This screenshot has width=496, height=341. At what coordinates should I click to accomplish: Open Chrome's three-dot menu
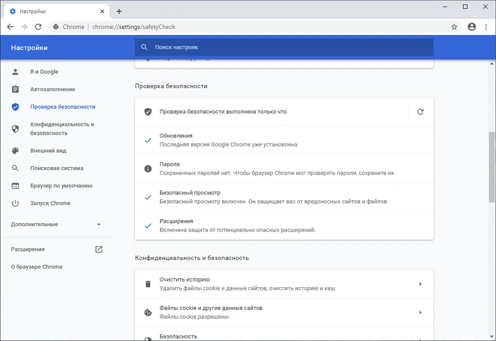486,27
